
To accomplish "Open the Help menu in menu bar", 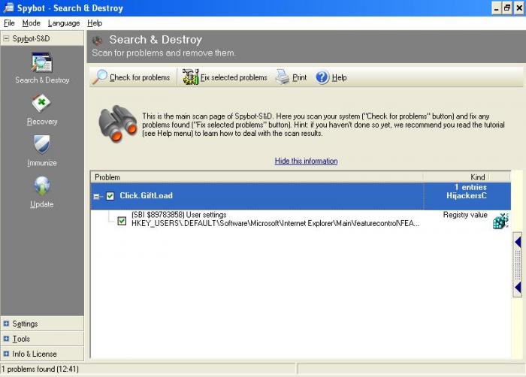I will 95,23.
